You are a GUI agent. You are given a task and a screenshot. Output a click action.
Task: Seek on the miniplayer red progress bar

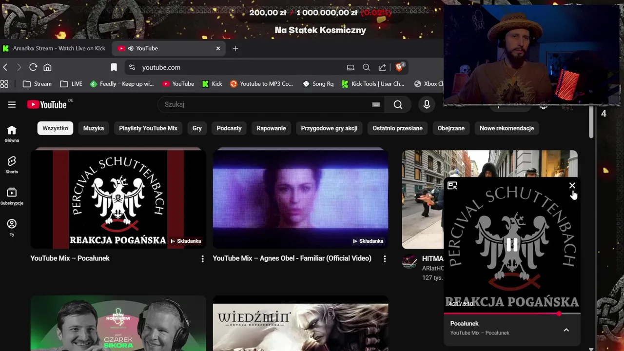point(512,313)
